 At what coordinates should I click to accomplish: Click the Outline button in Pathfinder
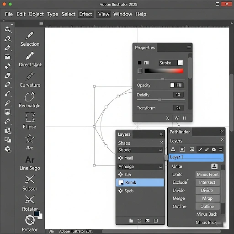tap(207, 207)
